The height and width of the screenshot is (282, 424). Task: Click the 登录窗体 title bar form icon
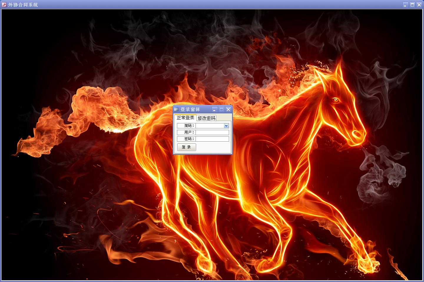176,110
